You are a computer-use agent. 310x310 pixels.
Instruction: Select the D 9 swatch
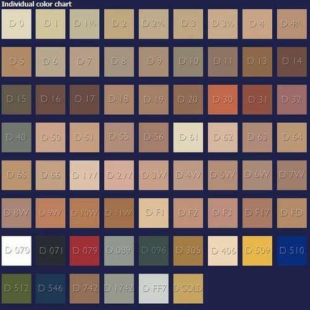(x=154, y=62)
